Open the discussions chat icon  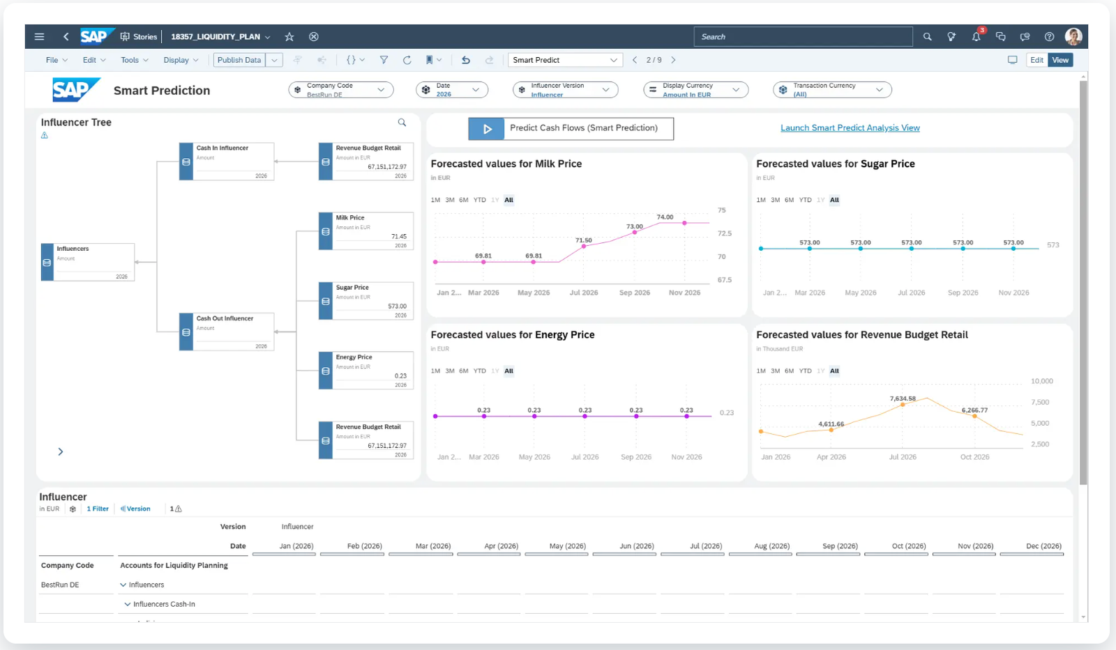click(x=1000, y=37)
